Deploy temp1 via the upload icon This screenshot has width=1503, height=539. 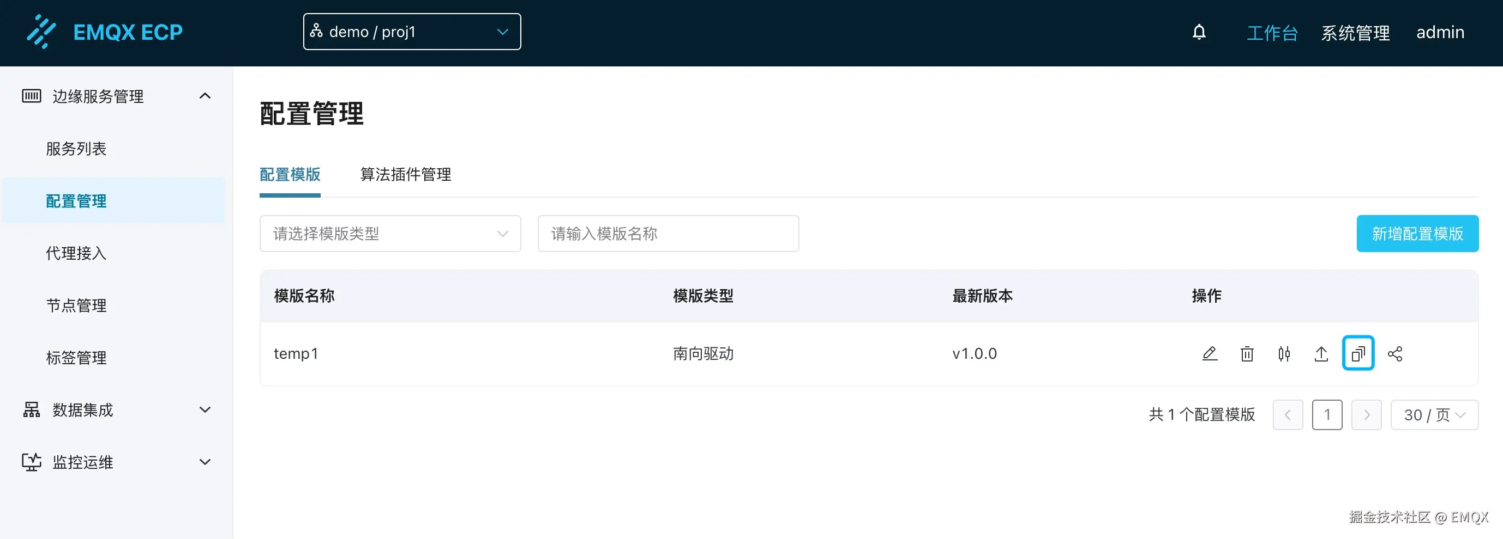[x=1321, y=354]
